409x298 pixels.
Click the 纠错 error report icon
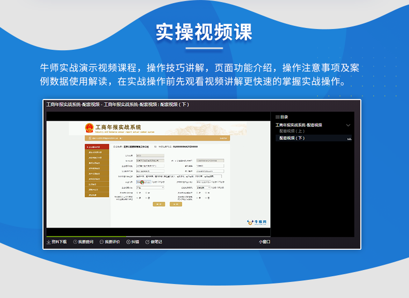tap(128, 242)
